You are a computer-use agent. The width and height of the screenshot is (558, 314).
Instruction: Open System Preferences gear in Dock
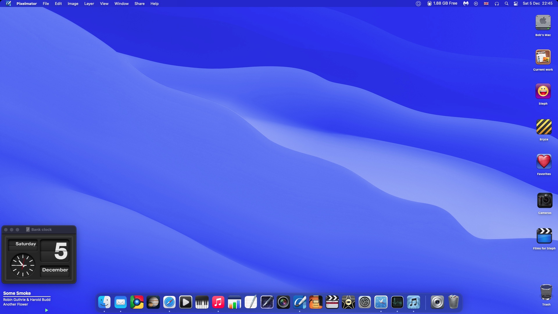tap(365, 302)
